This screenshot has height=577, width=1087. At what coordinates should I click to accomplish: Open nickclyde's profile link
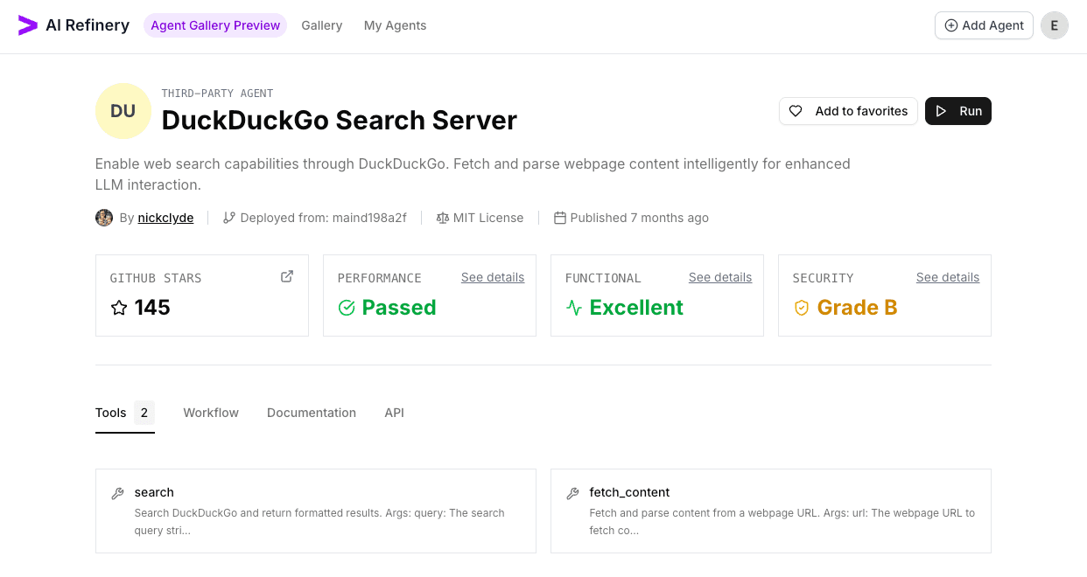click(x=165, y=217)
